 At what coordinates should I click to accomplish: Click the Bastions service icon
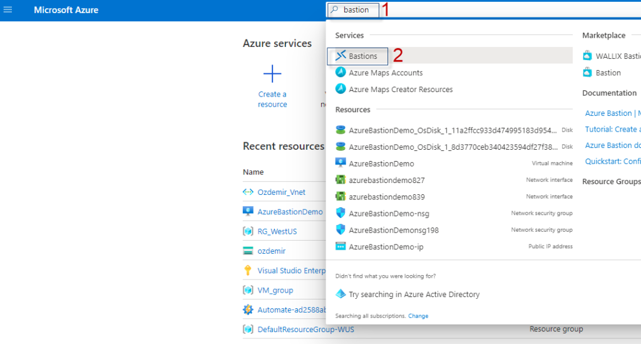pos(341,55)
